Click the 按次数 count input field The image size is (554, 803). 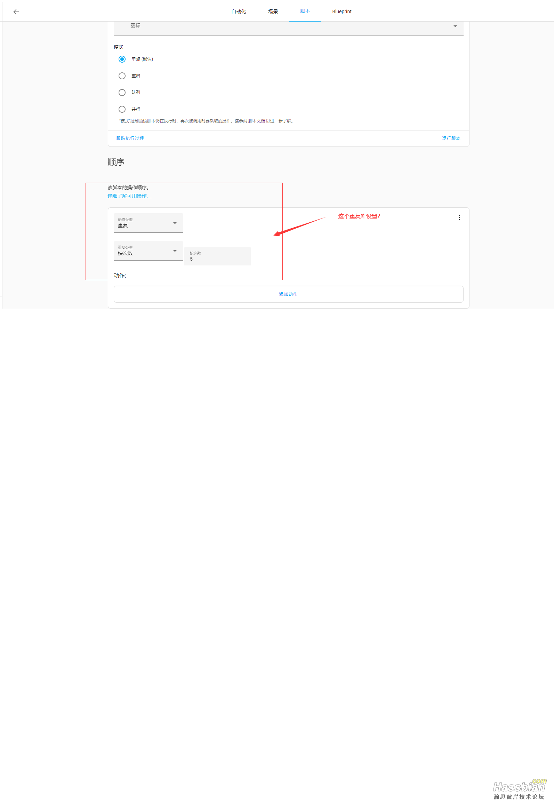(218, 256)
